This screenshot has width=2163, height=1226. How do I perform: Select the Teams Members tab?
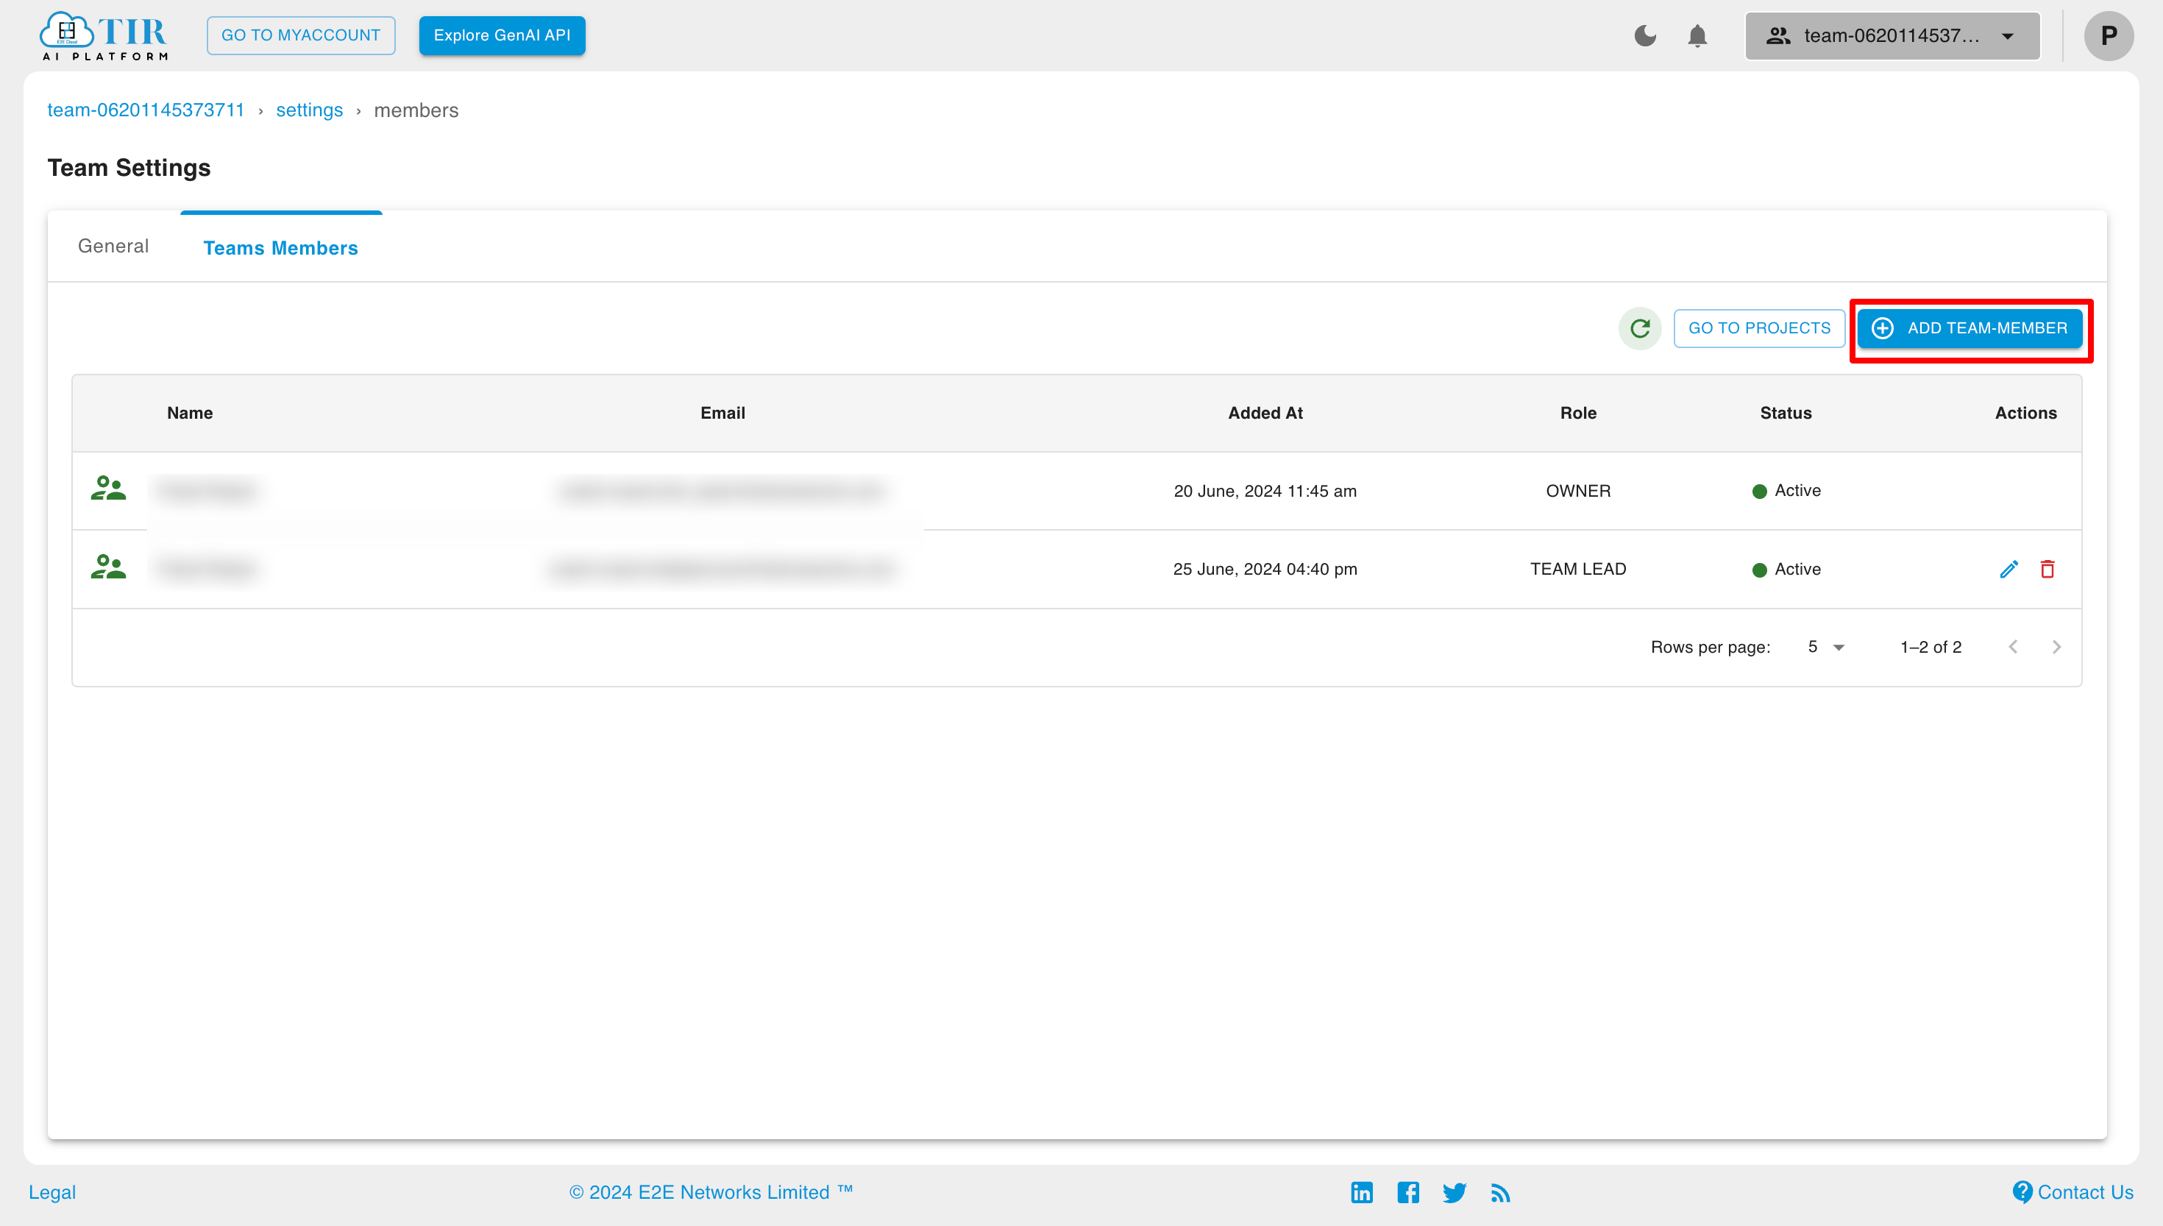tap(280, 247)
